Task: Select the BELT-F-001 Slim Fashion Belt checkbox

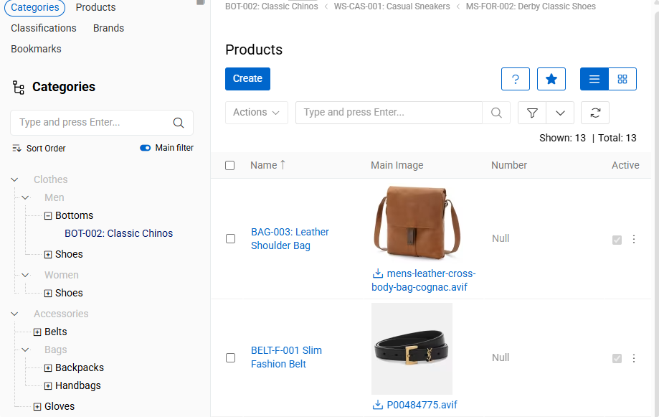Action: [230, 357]
